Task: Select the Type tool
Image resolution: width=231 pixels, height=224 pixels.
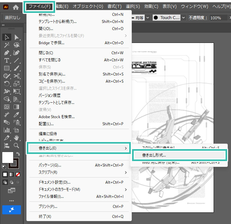Action: (6, 60)
